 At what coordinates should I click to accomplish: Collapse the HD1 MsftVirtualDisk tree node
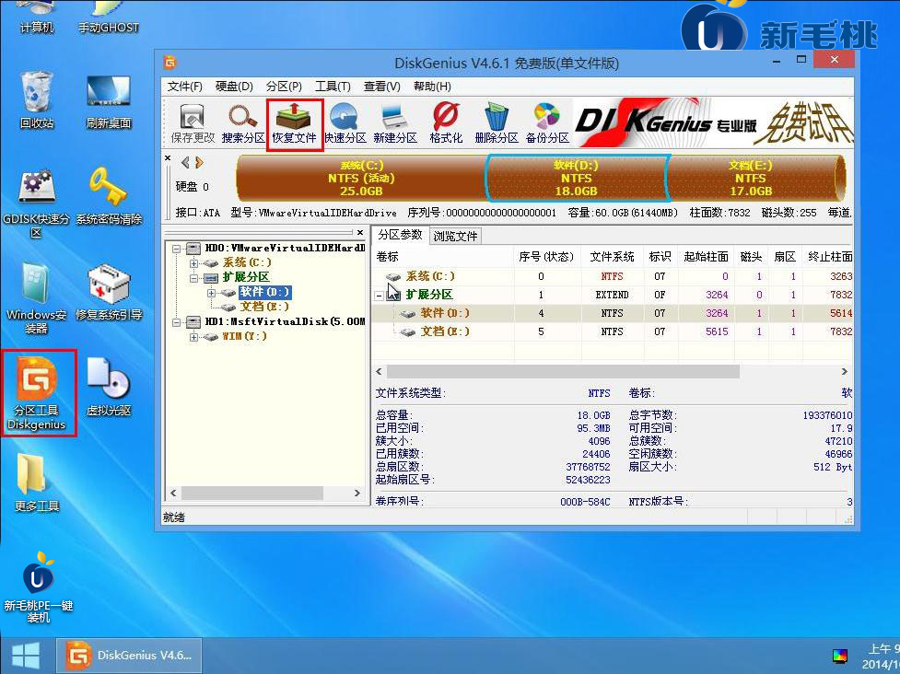coord(177,322)
